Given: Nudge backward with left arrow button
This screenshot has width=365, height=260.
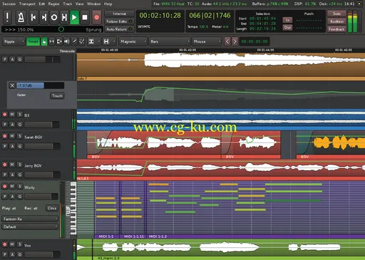Looking at the screenshot, I should (x=227, y=41).
